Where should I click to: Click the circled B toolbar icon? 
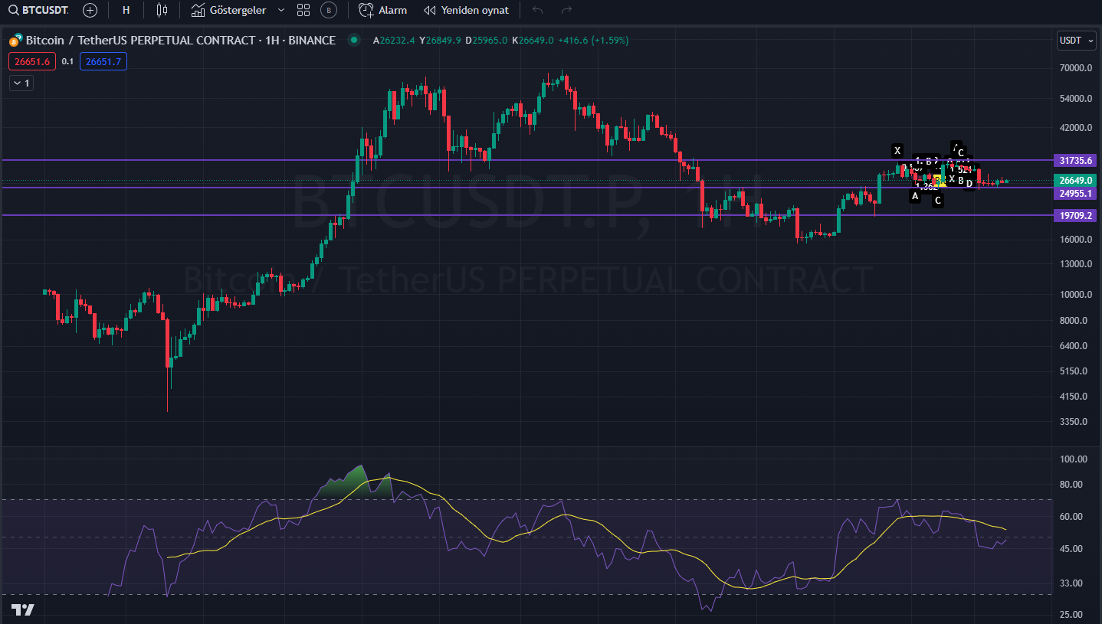click(329, 10)
